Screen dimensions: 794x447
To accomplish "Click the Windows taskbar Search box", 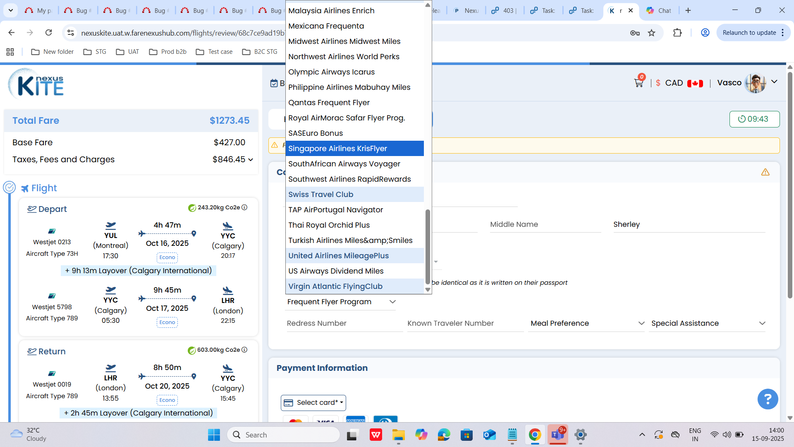I will click(x=284, y=435).
